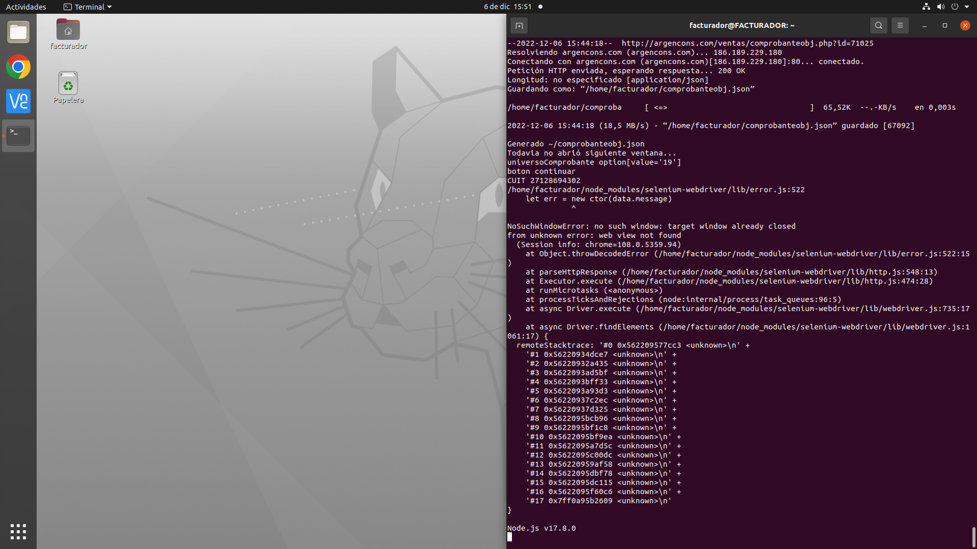977x549 pixels.
Task: Click the 'Petición HTTP enviada' 200 OK line
Action: point(626,71)
